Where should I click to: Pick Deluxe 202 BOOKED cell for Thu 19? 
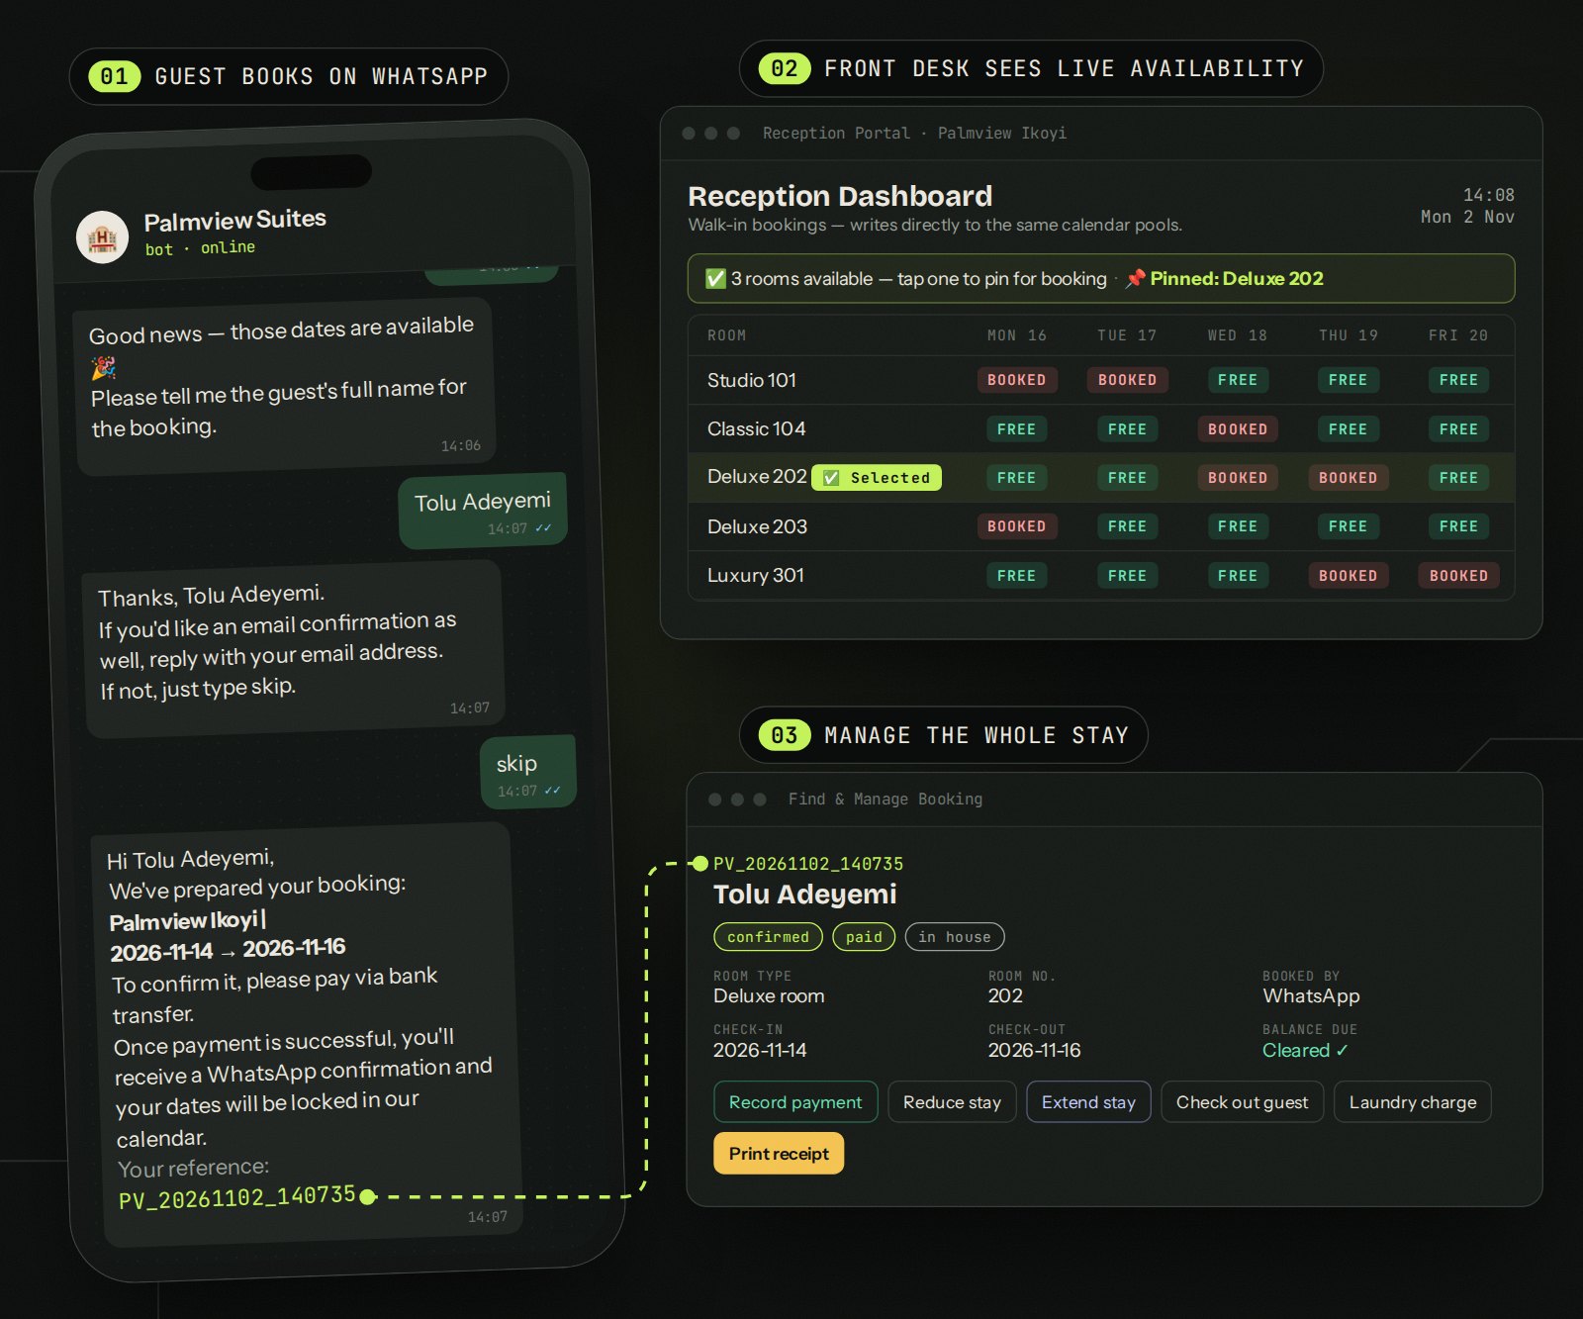coord(1348,478)
